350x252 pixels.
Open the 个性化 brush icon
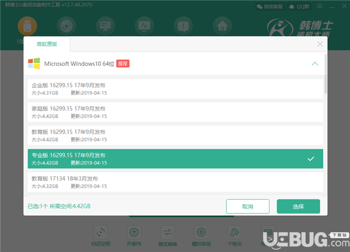pos(235,232)
